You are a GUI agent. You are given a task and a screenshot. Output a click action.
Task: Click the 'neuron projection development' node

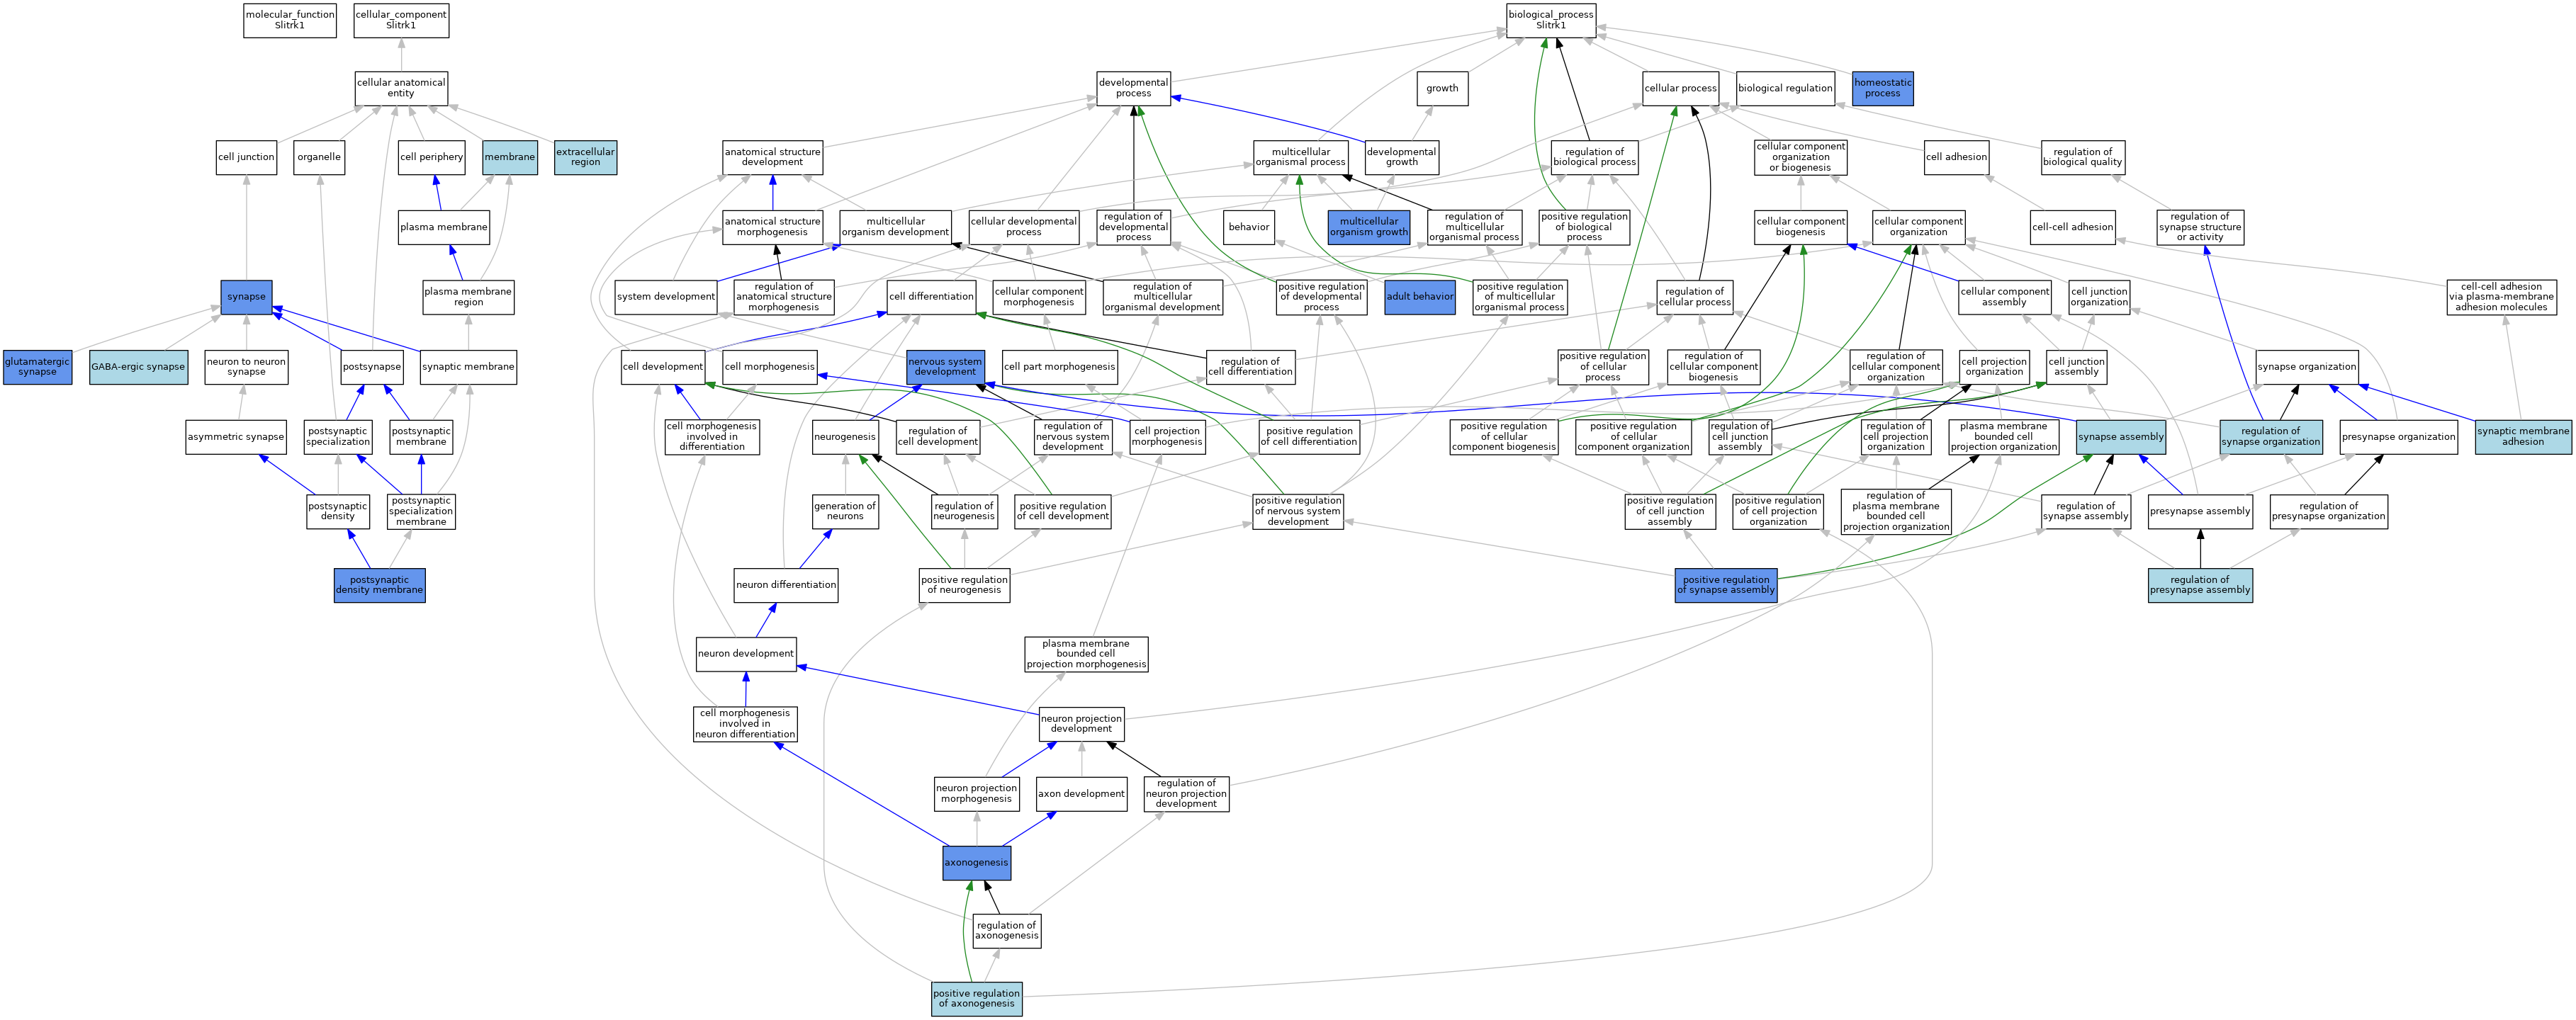(1081, 724)
